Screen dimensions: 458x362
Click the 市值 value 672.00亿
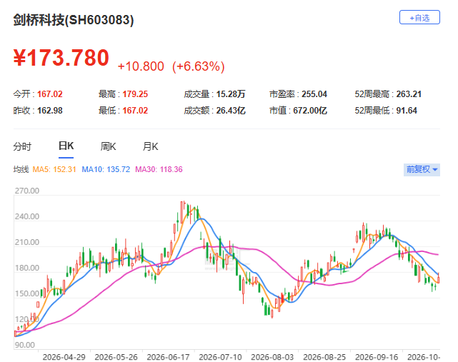point(310,111)
